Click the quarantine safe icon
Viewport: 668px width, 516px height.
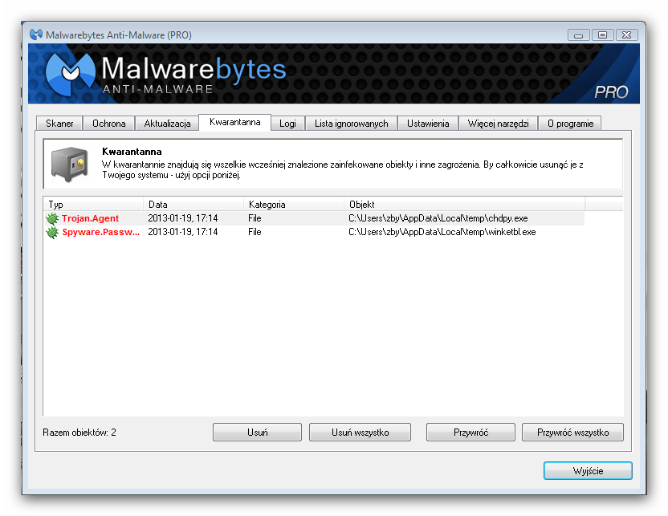click(x=69, y=165)
